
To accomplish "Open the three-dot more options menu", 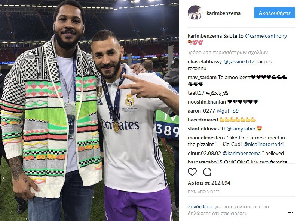I will pyautogui.click(x=291, y=212).
